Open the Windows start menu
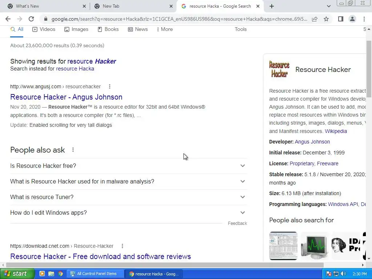 (17, 274)
